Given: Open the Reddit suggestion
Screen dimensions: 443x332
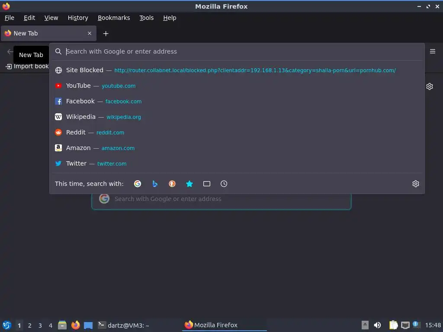Looking at the screenshot, I should [x=237, y=132].
